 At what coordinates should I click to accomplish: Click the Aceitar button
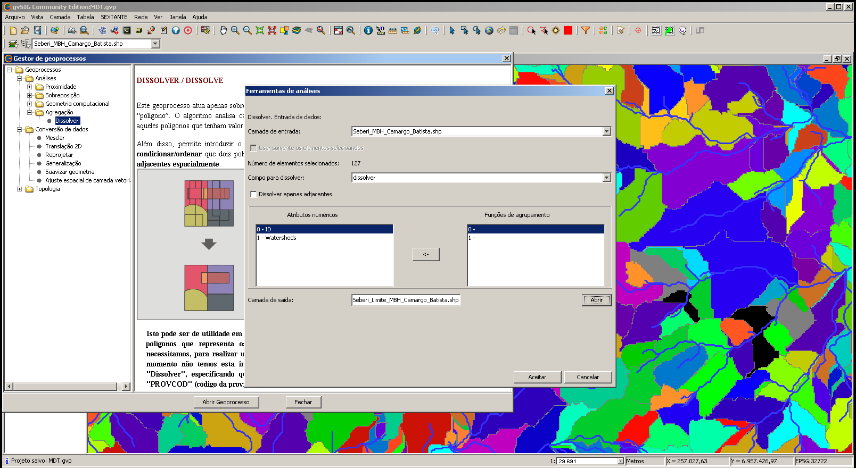pos(537,377)
